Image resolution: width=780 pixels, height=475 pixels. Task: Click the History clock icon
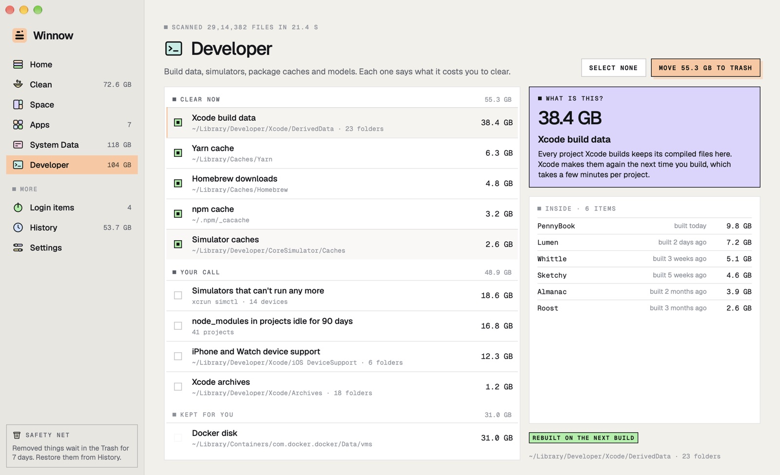18,228
